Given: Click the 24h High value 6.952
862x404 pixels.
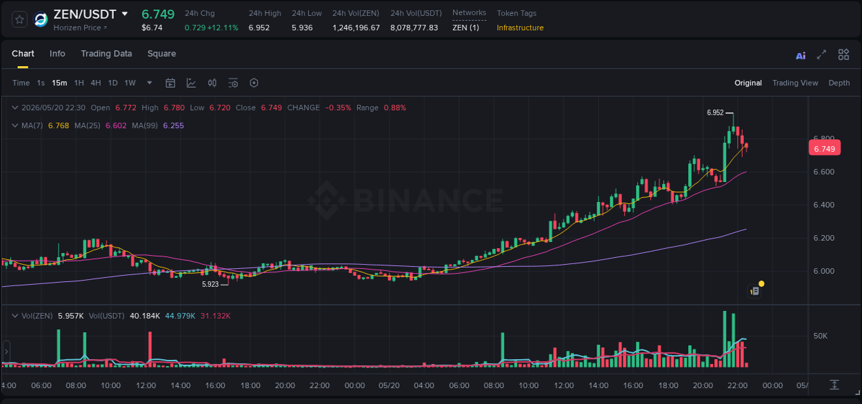Looking at the screenshot, I should click(x=259, y=28).
